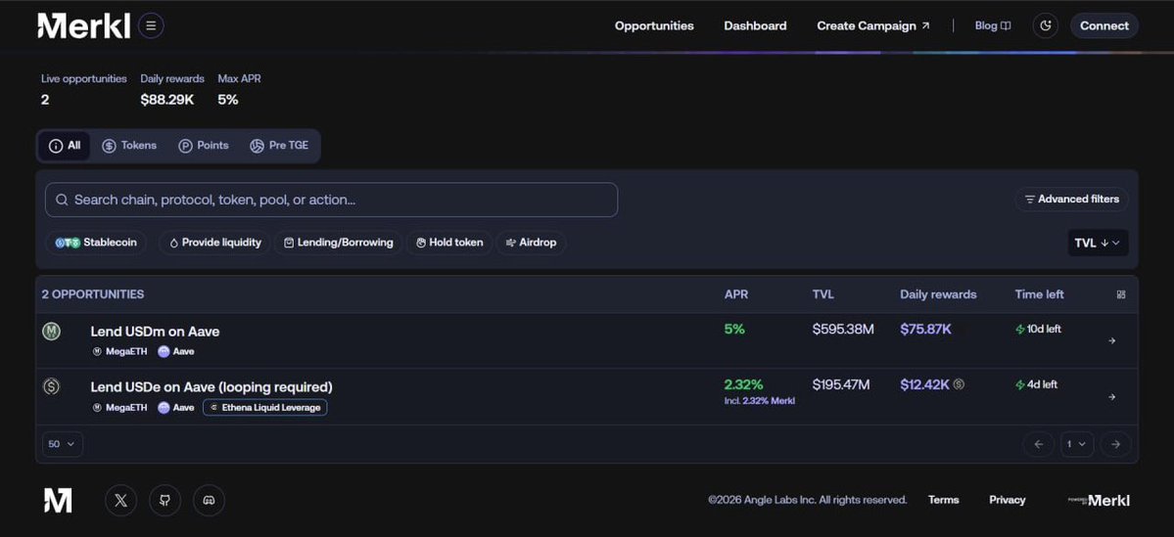
Task: Go to next page arrow
Action: (x=1115, y=444)
